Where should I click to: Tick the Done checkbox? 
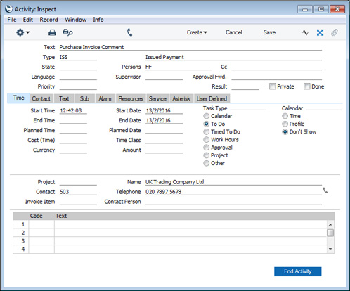pos(306,86)
